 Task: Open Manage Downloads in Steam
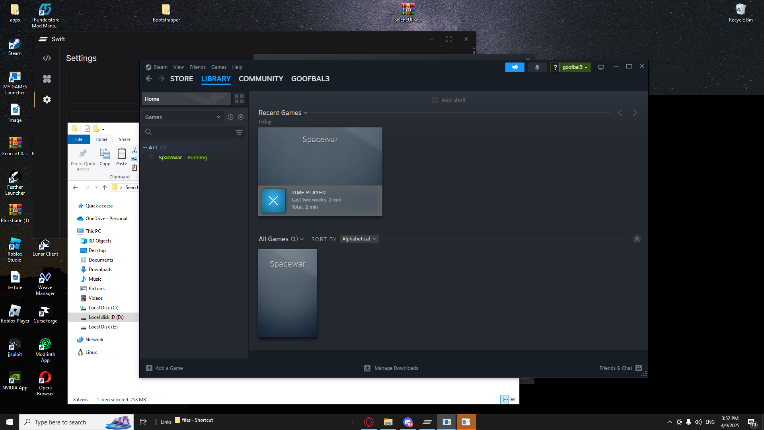pos(391,368)
